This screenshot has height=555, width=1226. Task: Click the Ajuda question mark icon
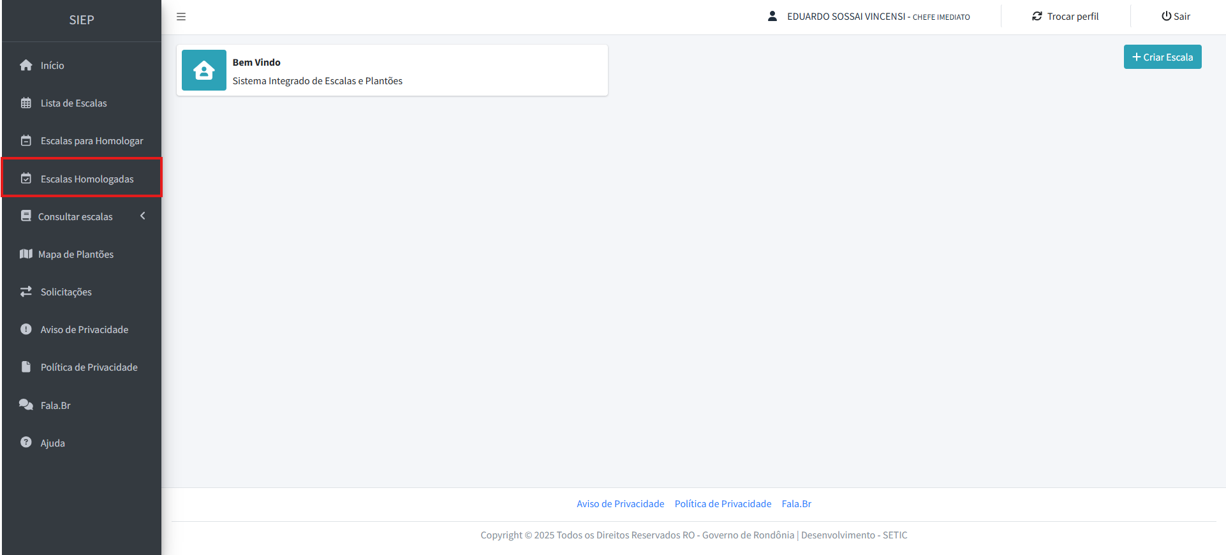(x=26, y=442)
